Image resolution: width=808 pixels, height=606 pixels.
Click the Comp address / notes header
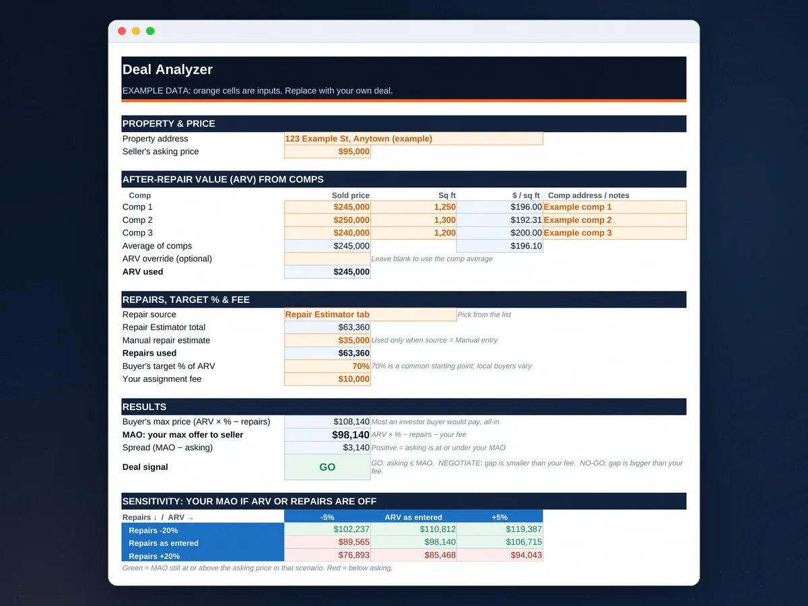pos(588,195)
